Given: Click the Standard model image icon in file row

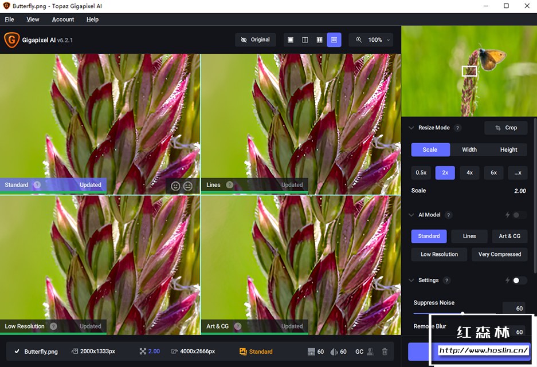Looking at the screenshot, I should (x=243, y=352).
